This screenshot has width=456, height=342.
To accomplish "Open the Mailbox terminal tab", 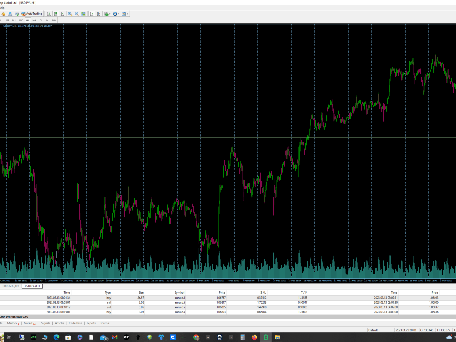I will click(12, 323).
